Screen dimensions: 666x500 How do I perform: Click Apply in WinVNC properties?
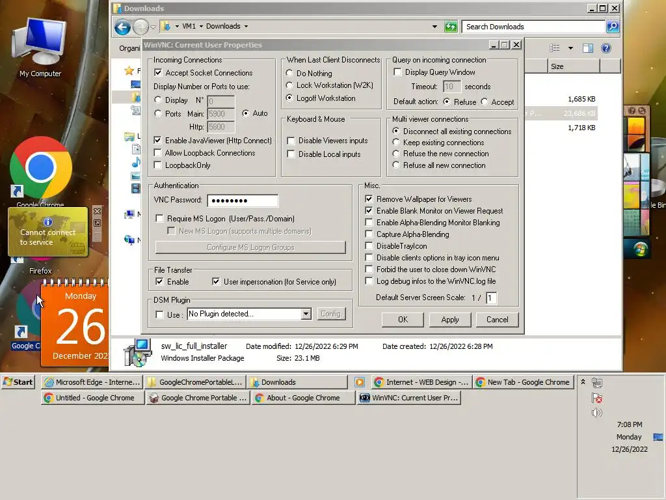[450, 319]
